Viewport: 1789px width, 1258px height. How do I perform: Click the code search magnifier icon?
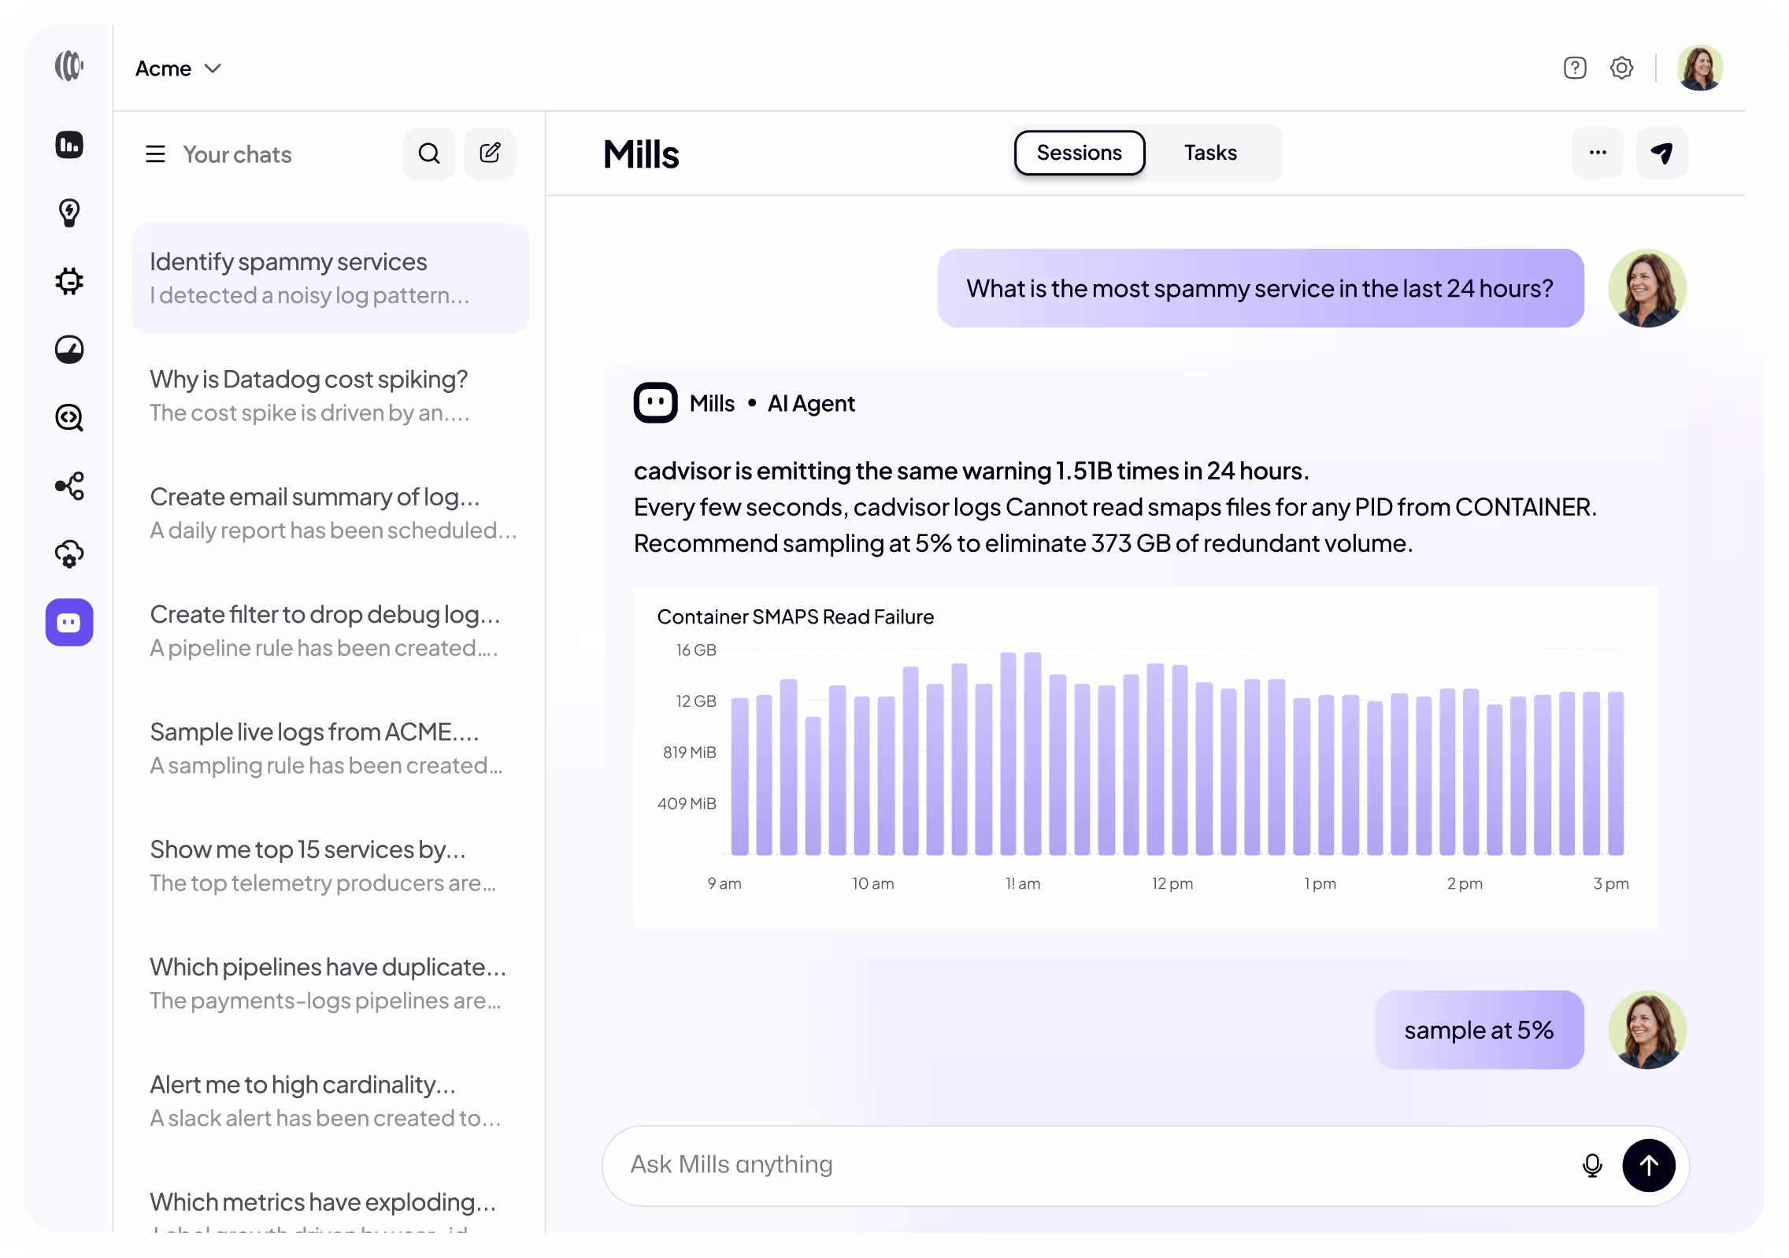[69, 417]
